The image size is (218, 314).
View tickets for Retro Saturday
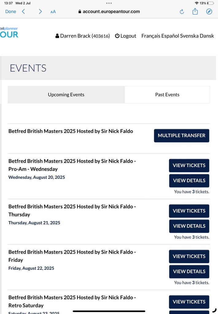(189, 302)
